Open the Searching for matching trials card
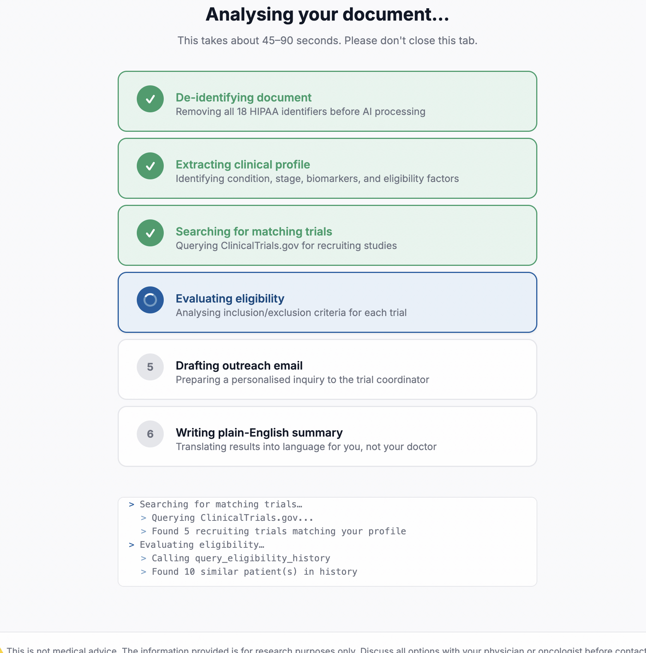Screen dimensions: 646x653 pos(327,236)
